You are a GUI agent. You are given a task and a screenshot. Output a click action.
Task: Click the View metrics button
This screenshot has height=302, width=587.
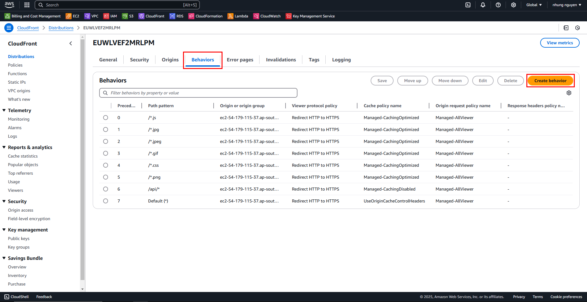(560, 43)
